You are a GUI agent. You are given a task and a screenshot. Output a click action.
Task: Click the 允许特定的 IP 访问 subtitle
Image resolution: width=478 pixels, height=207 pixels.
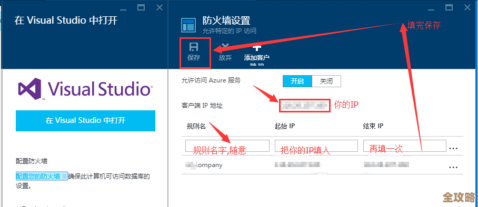[x=230, y=31]
